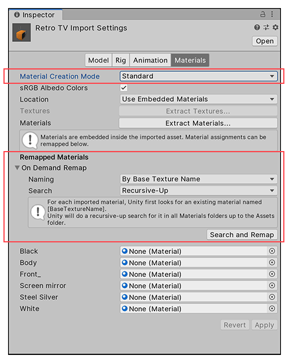Pick a material for the White slot

[x=272, y=308]
